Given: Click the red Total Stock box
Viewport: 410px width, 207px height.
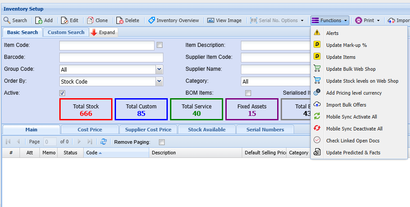Looking at the screenshot, I should [86, 109].
